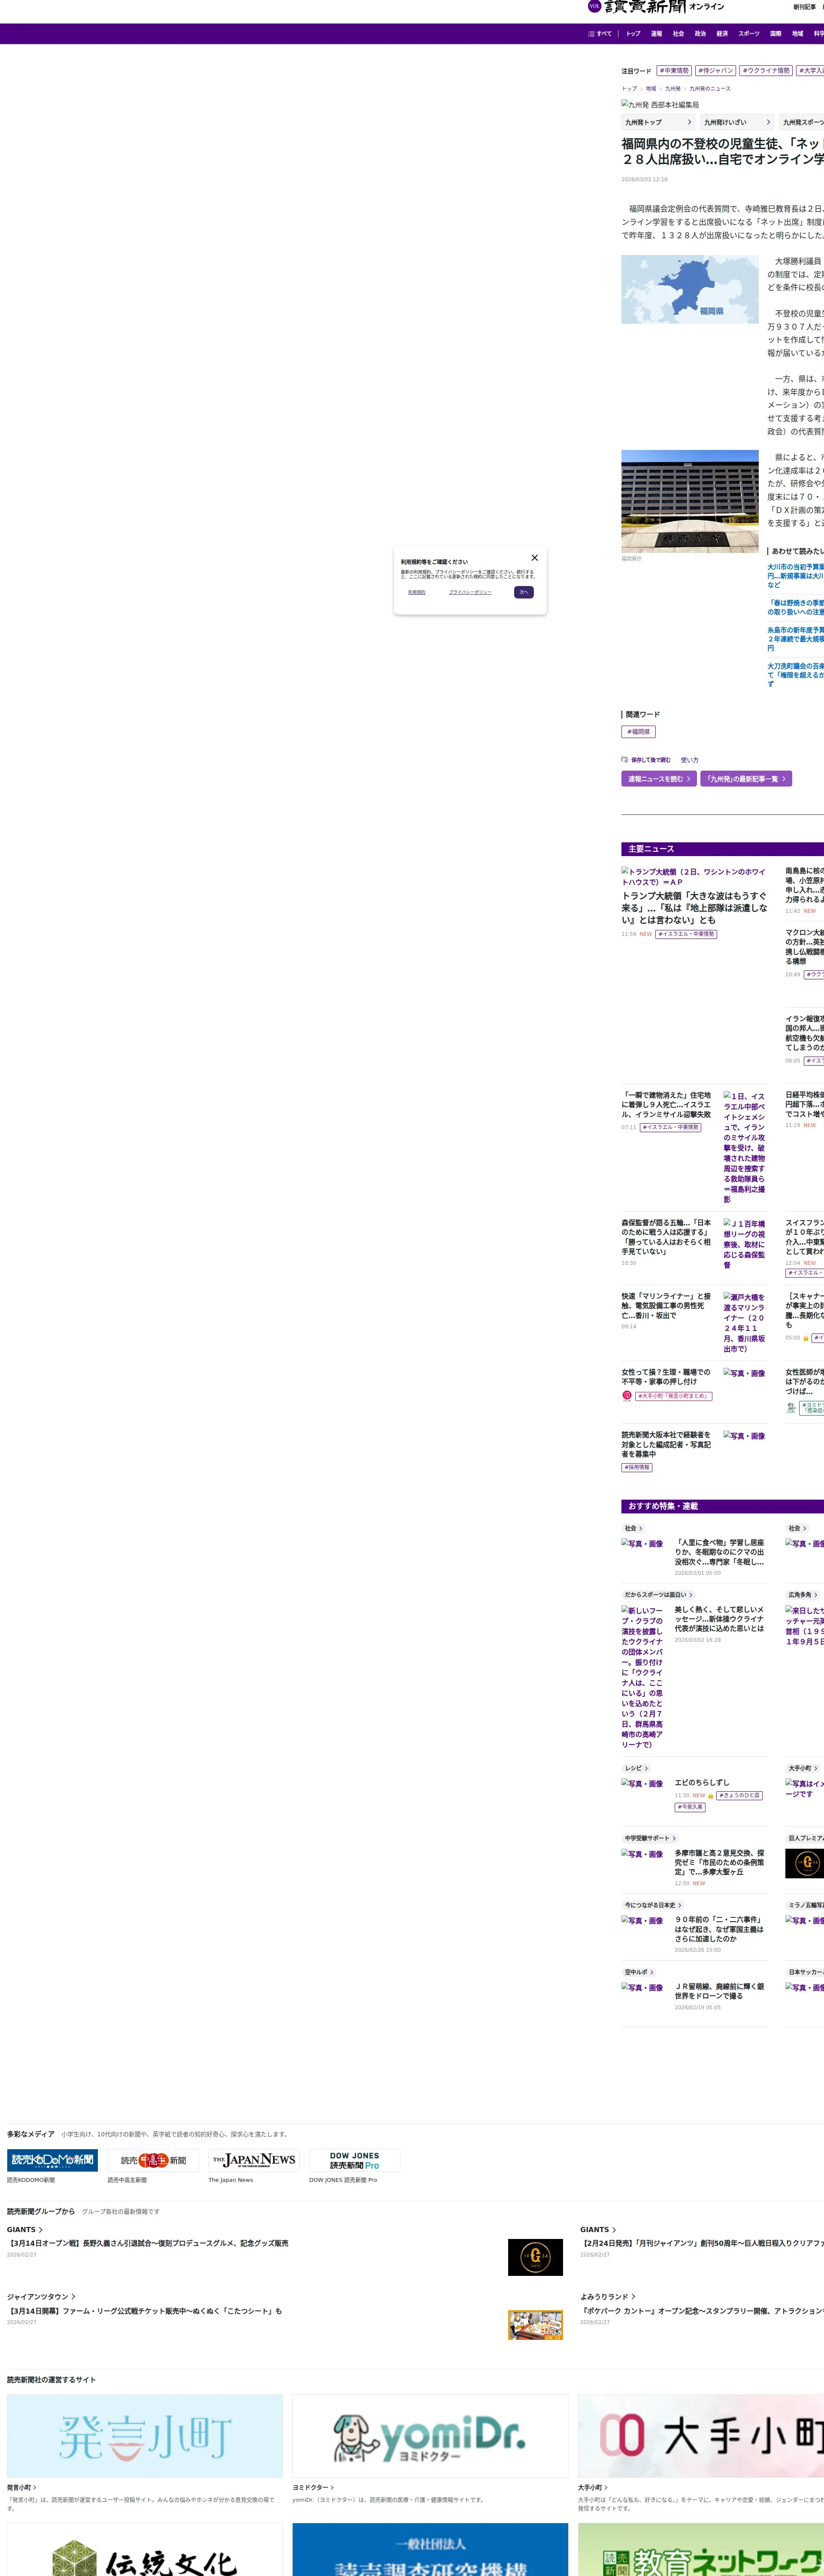Viewport: 824px width, 2576px height.
Task: Open the 読売KODOMO新聞 logo
Action: point(52,2160)
